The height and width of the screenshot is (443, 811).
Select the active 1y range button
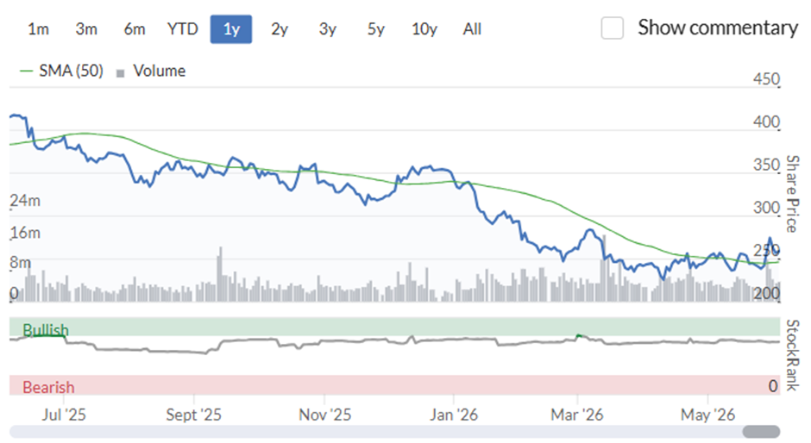(231, 29)
